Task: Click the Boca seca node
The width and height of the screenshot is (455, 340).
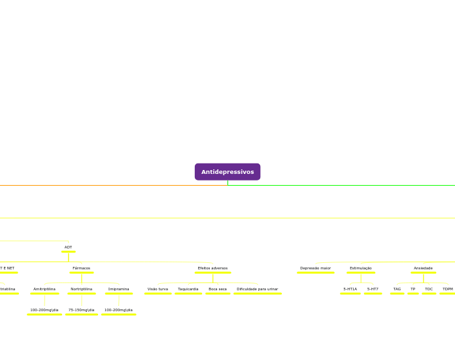Action: (218, 289)
